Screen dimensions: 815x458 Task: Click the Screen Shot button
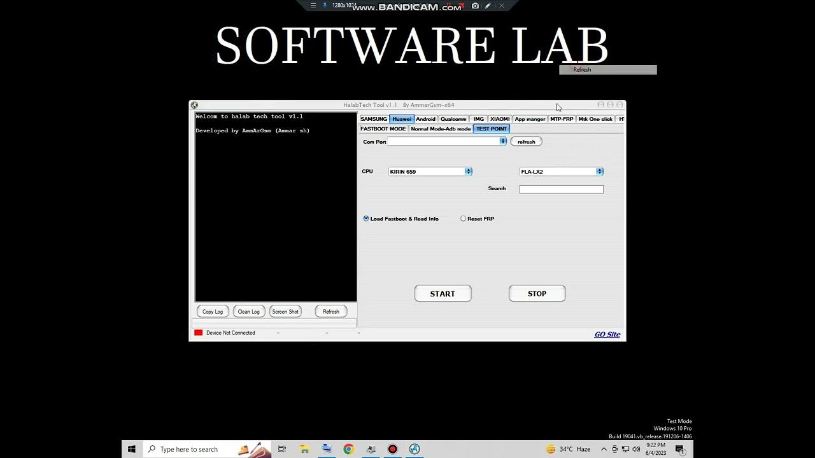(285, 312)
